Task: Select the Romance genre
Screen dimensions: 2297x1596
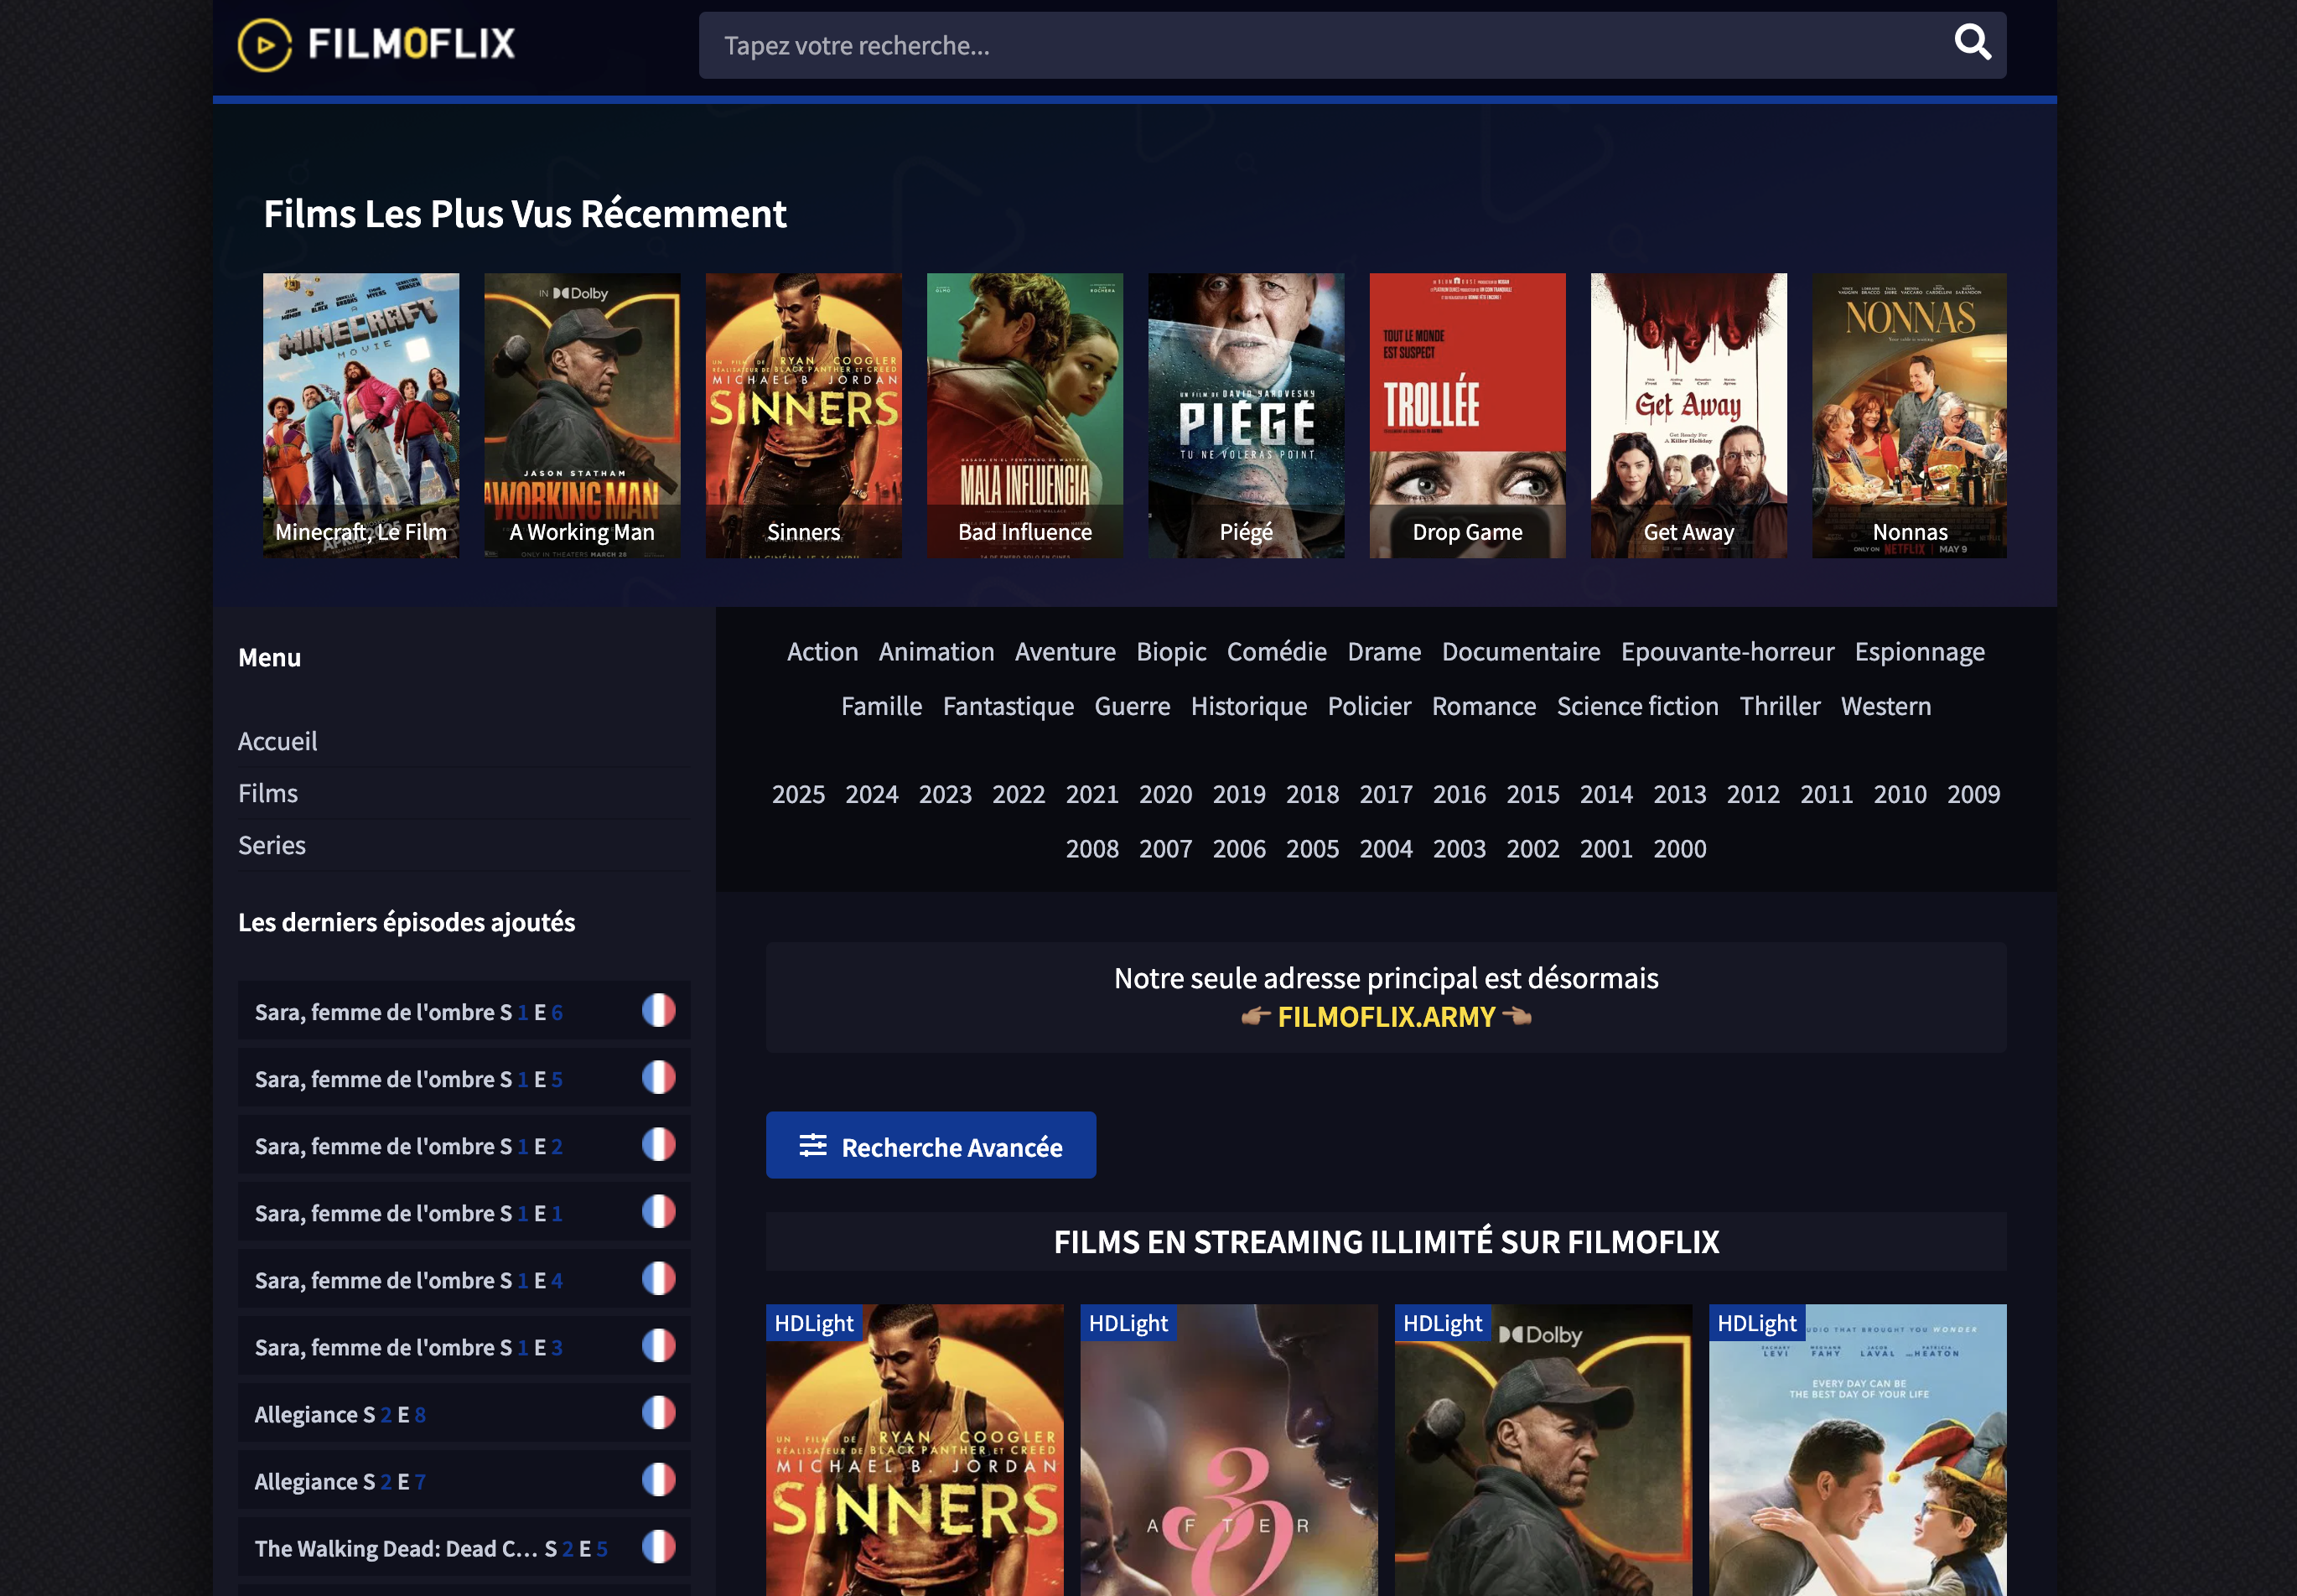Action: tap(1483, 706)
